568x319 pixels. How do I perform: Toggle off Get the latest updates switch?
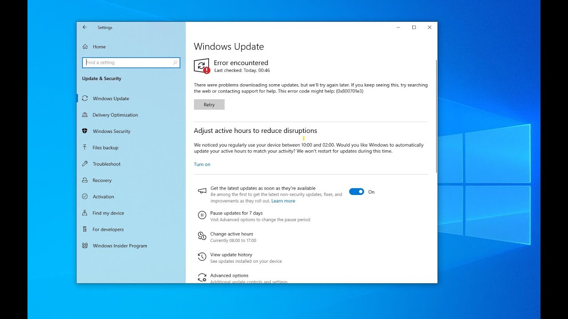coord(356,192)
